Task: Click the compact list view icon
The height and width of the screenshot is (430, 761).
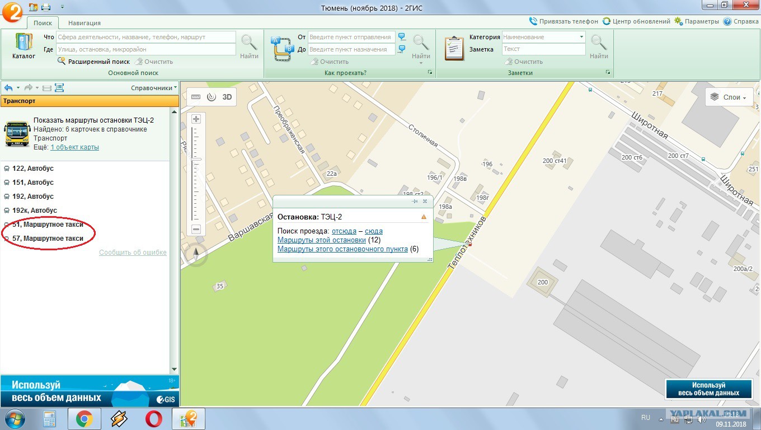Action: tap(47, 88)
